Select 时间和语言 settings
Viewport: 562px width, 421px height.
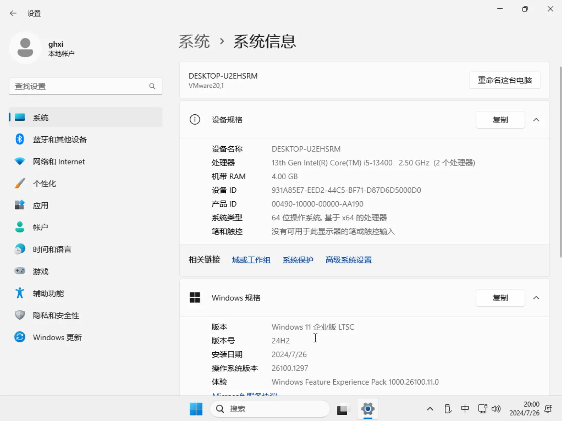point(52,249)
